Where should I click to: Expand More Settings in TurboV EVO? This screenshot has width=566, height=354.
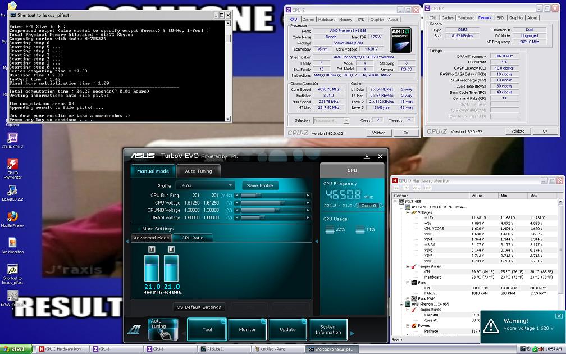(155, 229)
